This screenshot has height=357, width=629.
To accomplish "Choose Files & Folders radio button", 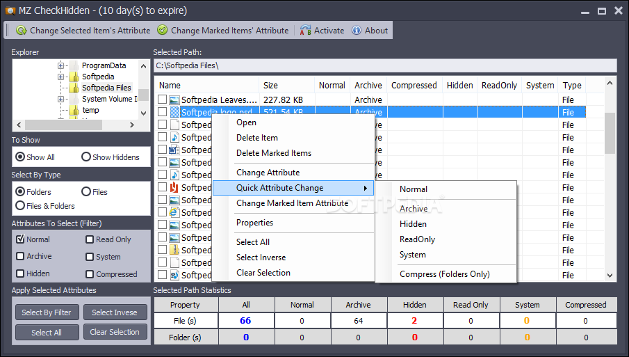I will click(x=20, y=205).
